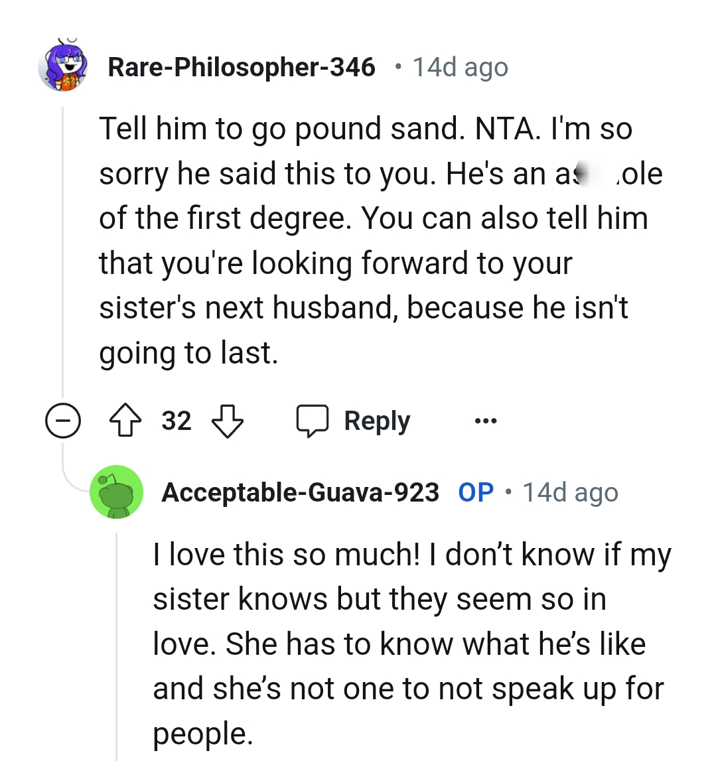The height and width of the screenshot is (761, 716).
Task: Collapse Rare-Philosopher-346's comment thread
Action: (x=62, y=420)
